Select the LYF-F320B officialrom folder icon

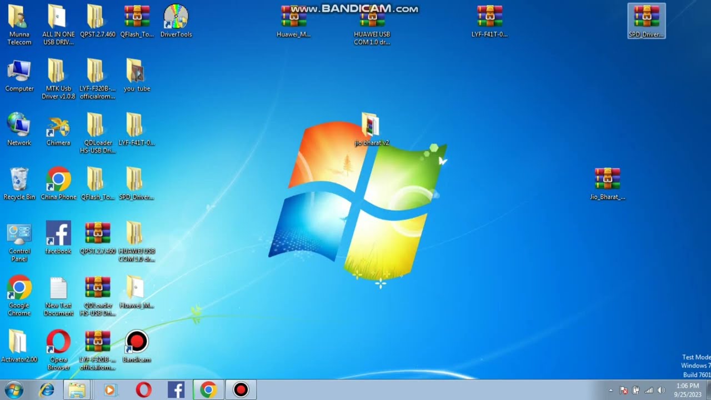[x=98, y=79]
